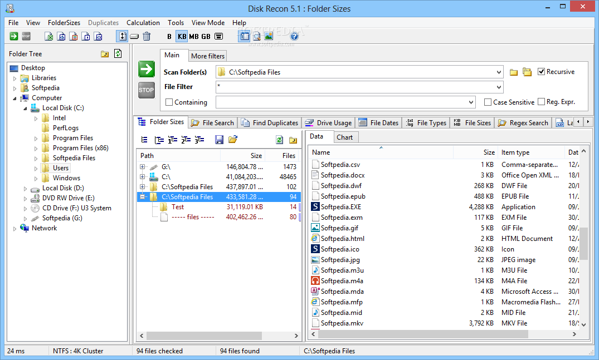Open the FolderSizes menu
Screen dimensions: 599x360
64,23
